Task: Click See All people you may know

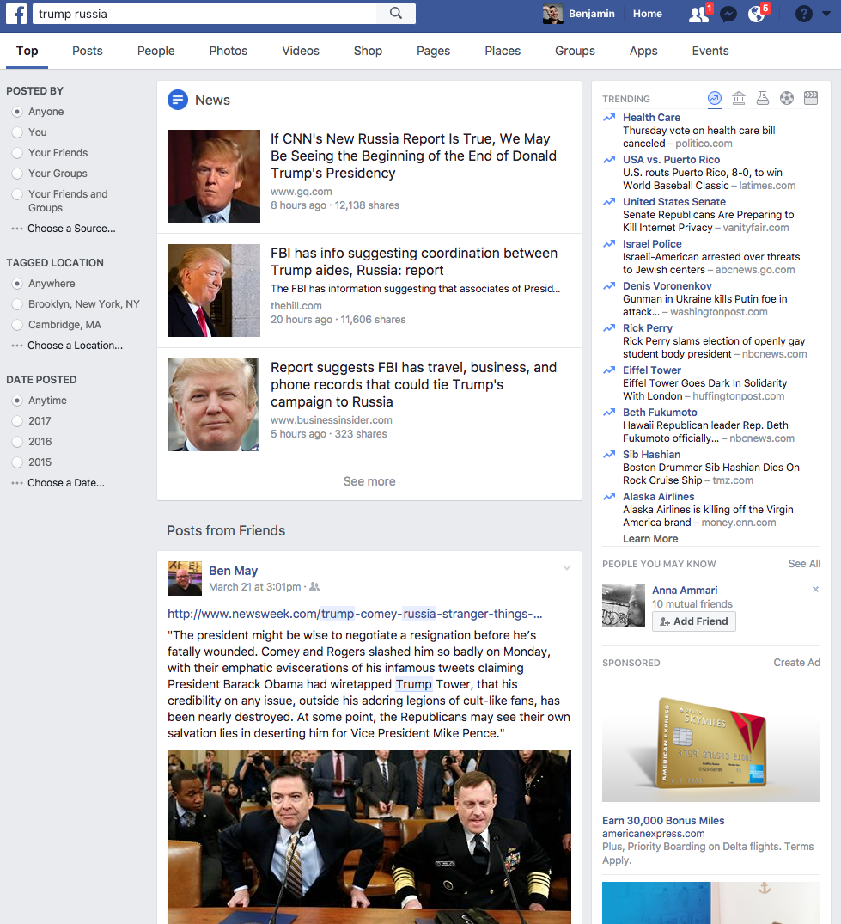Action: pyautogui.click(x=804, y=564)
